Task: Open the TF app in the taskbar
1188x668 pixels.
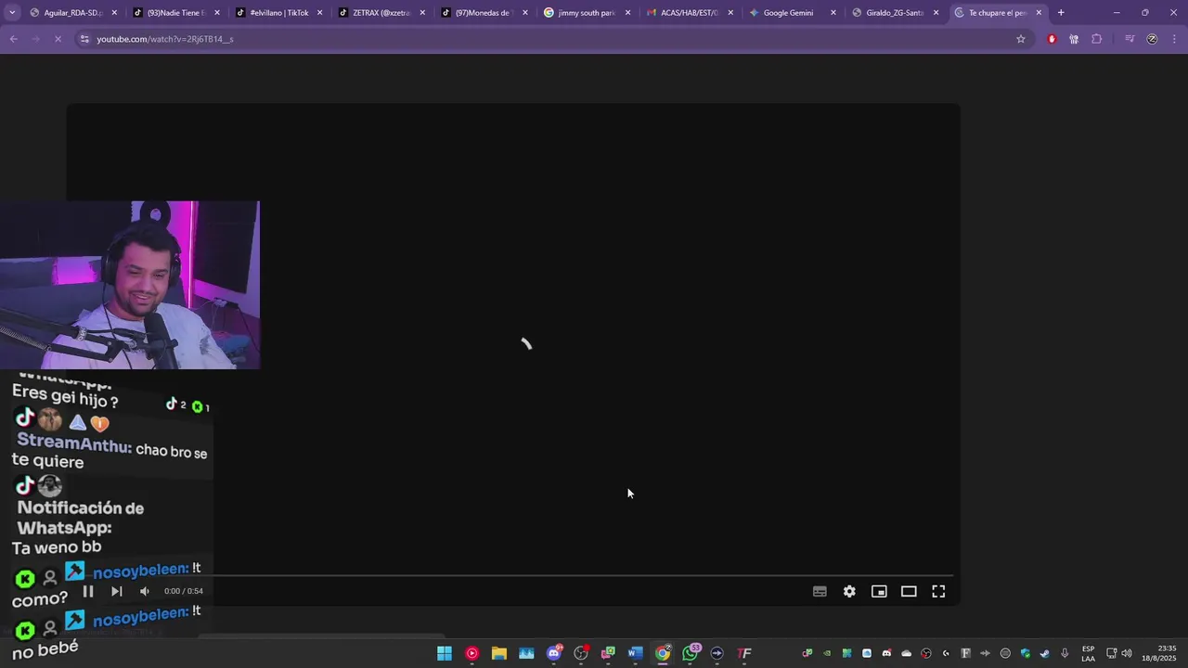Action: click(744, 653)
